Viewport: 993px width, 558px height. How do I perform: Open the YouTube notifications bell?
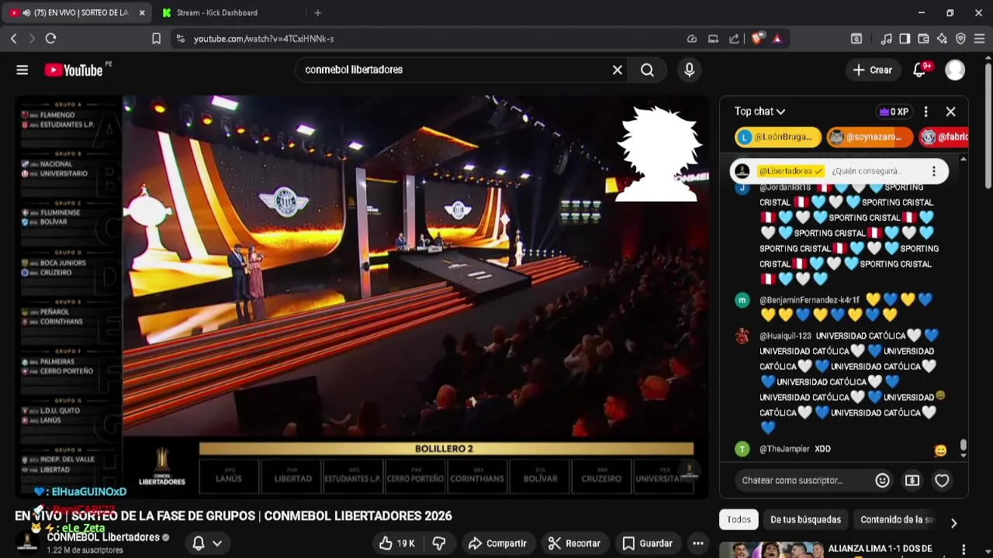(x=920, y=70)
